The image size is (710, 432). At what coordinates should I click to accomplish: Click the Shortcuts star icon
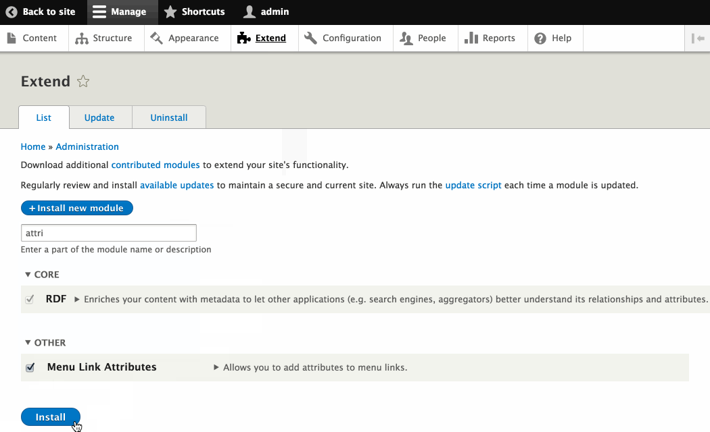(170, 11)
